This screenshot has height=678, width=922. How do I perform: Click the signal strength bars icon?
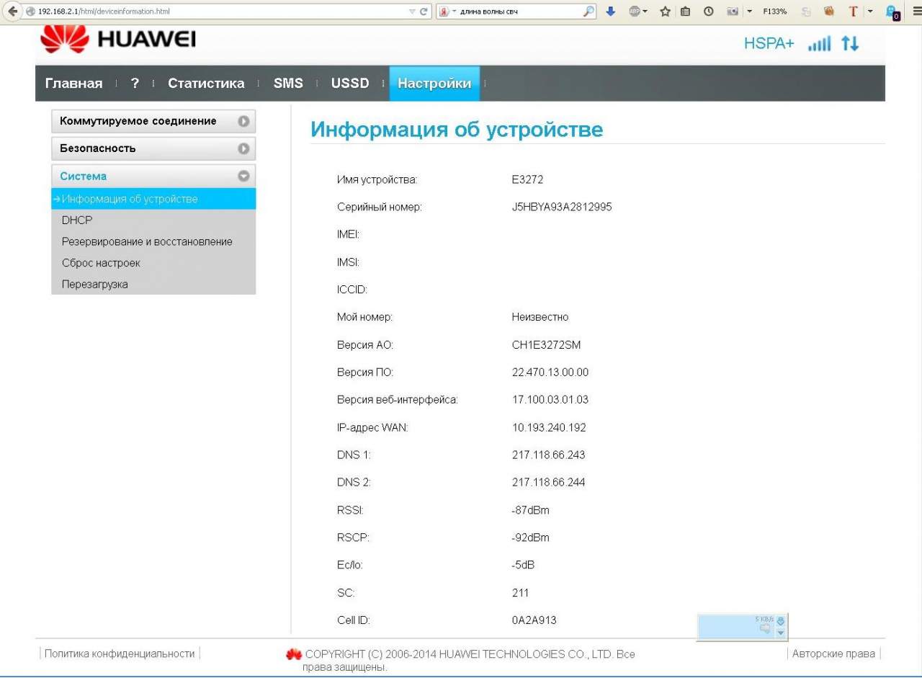(x=819, y=44)
